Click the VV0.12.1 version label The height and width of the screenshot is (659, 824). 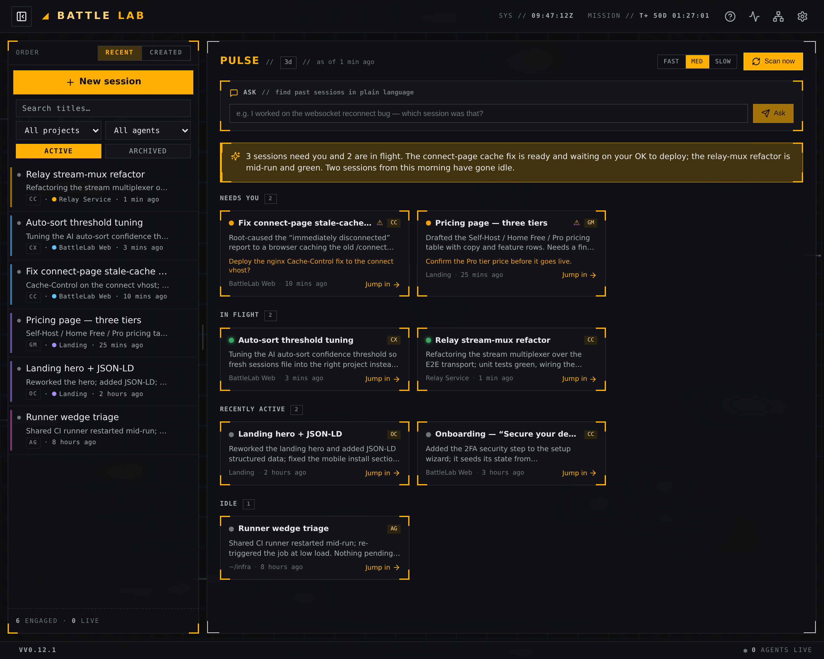[x=37, y=650]
